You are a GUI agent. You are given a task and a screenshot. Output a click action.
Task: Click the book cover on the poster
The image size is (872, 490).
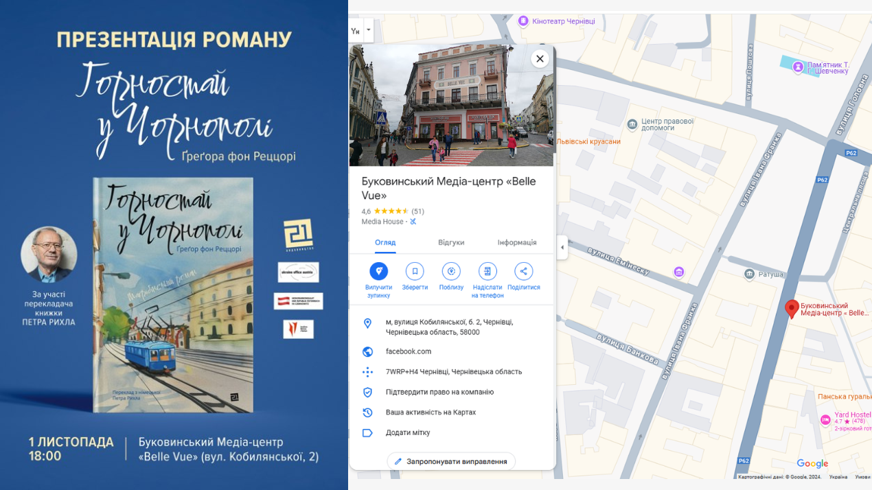173,295
